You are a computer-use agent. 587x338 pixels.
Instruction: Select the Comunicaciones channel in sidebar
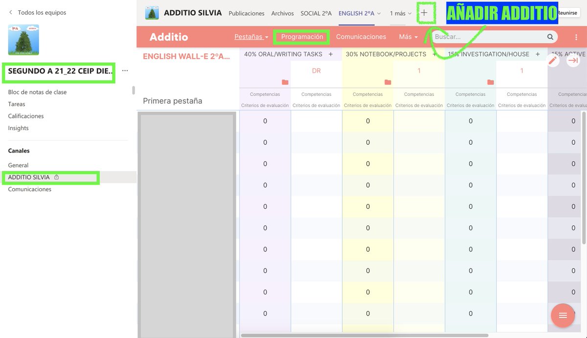click(30, 189)
